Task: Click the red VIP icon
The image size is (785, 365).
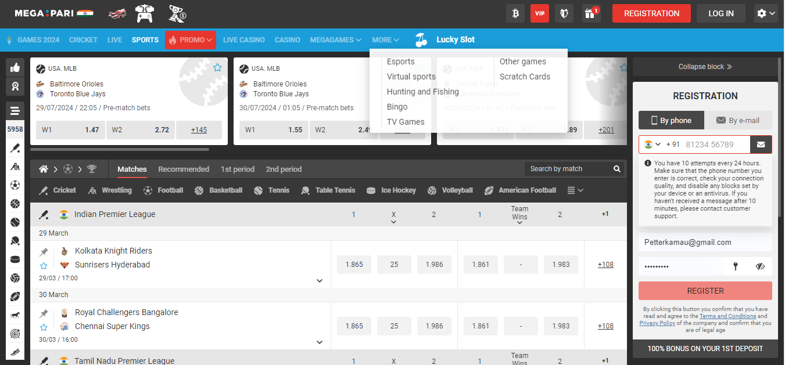Action: pyautogui.click(x=540, y=13)
